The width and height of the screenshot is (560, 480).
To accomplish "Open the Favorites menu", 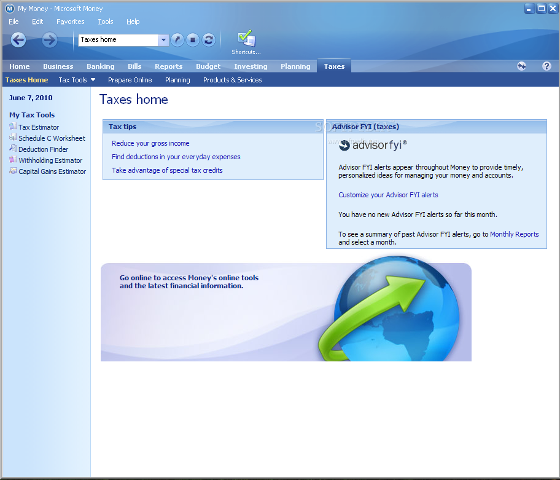I will [x=71, y=22].
